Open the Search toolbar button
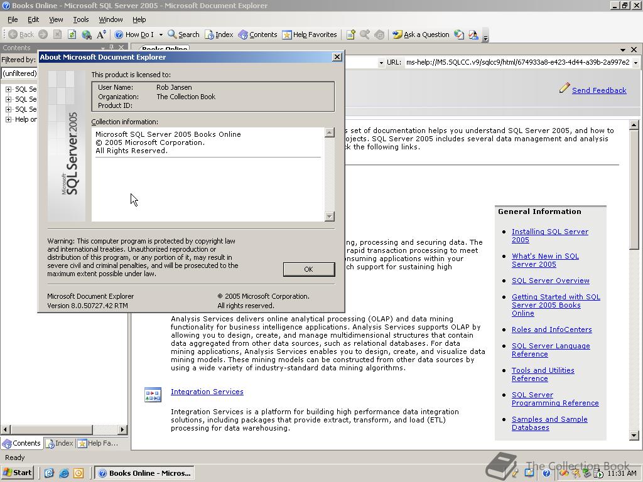 pyautogui.click(x=183, y=35)
